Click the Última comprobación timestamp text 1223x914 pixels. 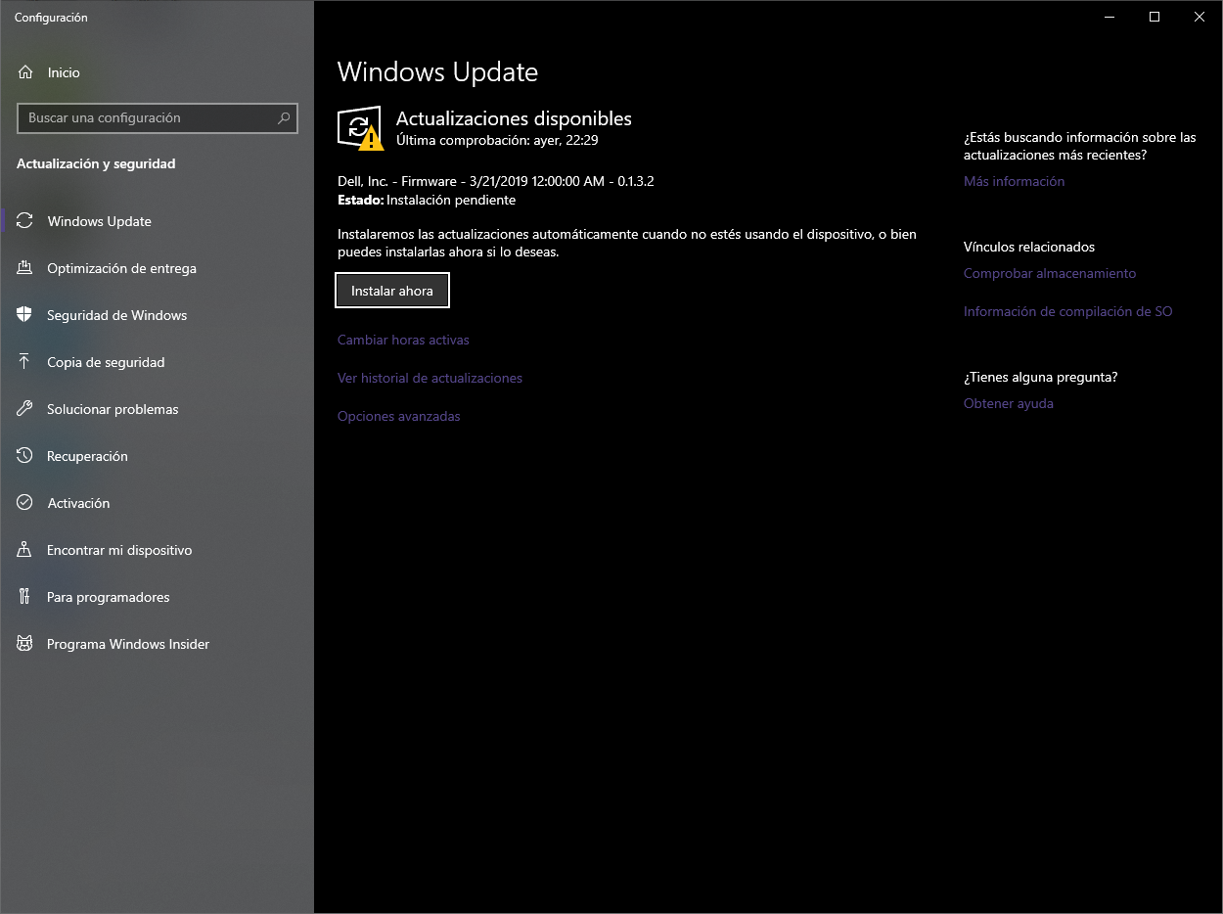[x=497, y=140]
